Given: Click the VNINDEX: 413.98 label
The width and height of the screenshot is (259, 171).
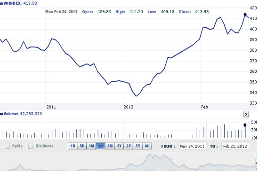Looking at the screenshot, I should (20, 3).
